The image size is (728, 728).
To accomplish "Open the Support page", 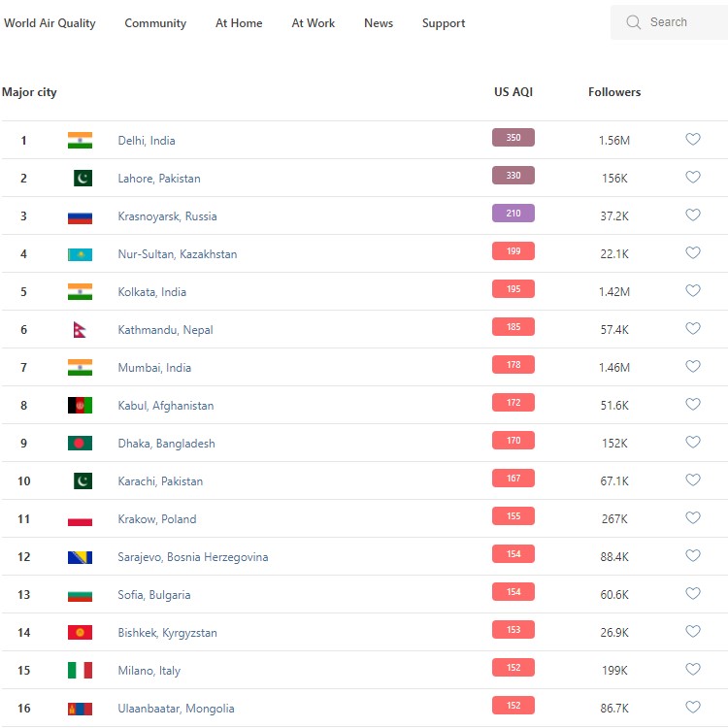I will (x=444, y=23).
